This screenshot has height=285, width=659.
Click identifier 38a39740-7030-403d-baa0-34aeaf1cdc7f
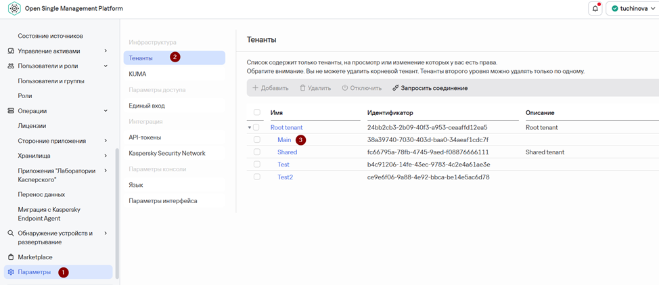[x=428, y=139]
